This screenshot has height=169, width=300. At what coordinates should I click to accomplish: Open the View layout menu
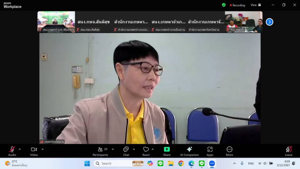255,5
